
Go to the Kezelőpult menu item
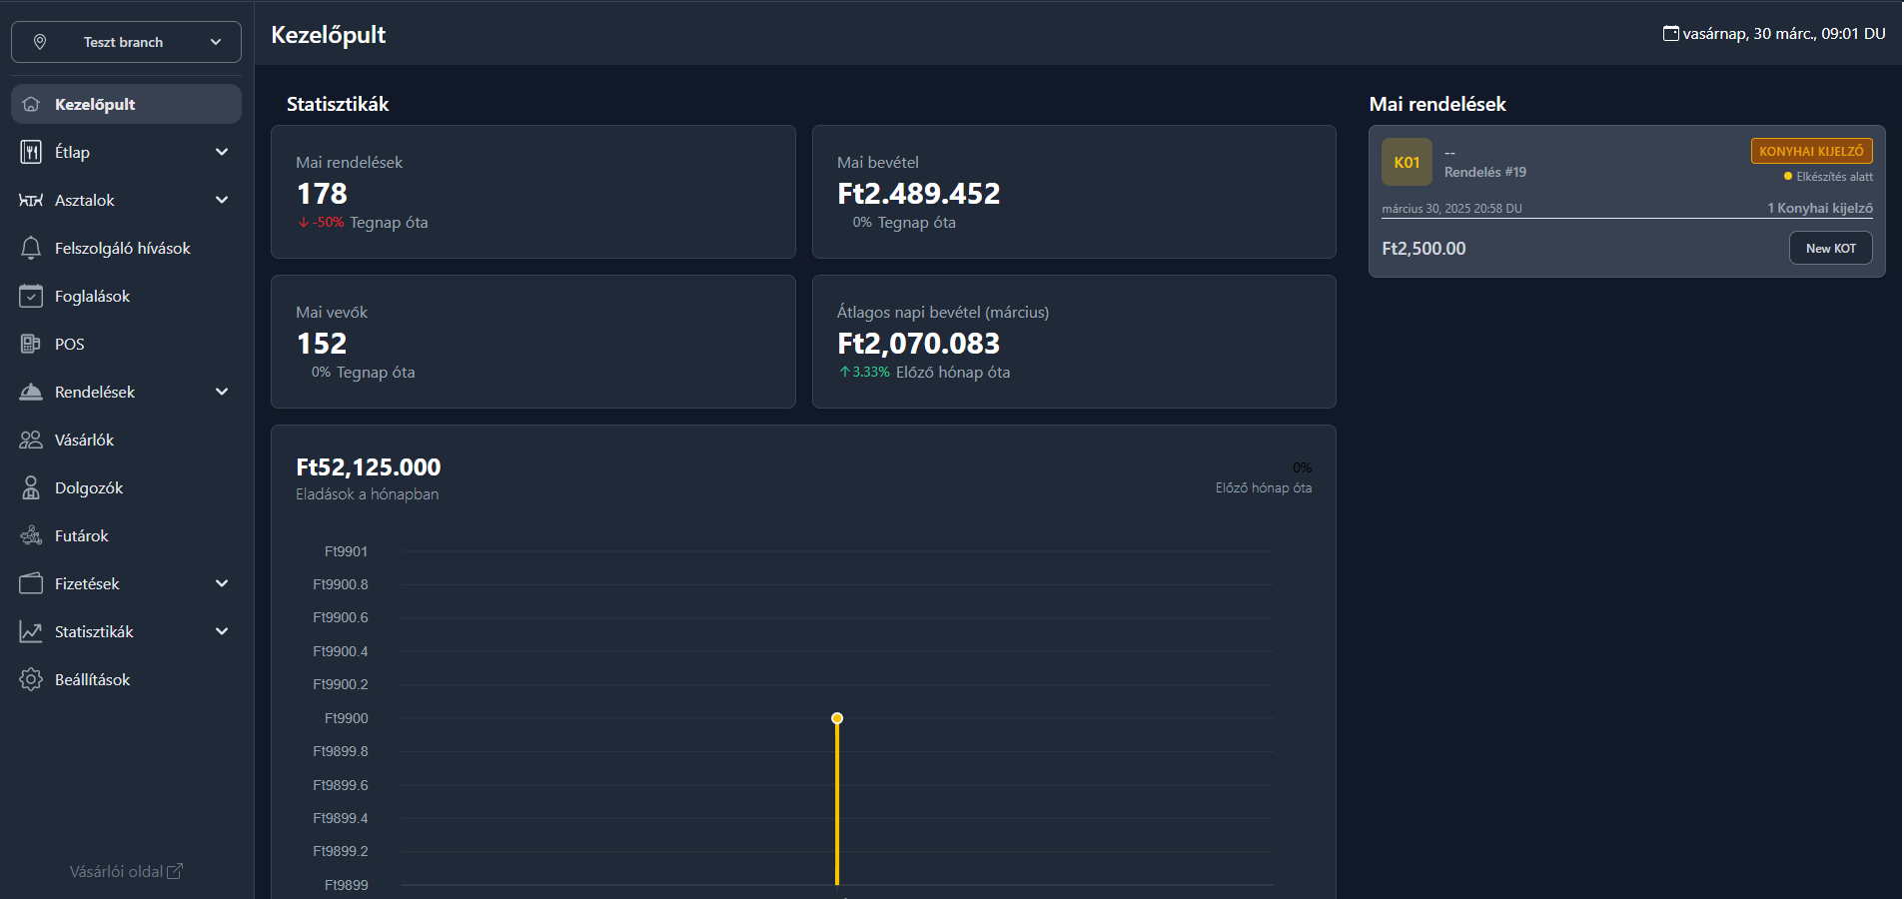[95, 104]
